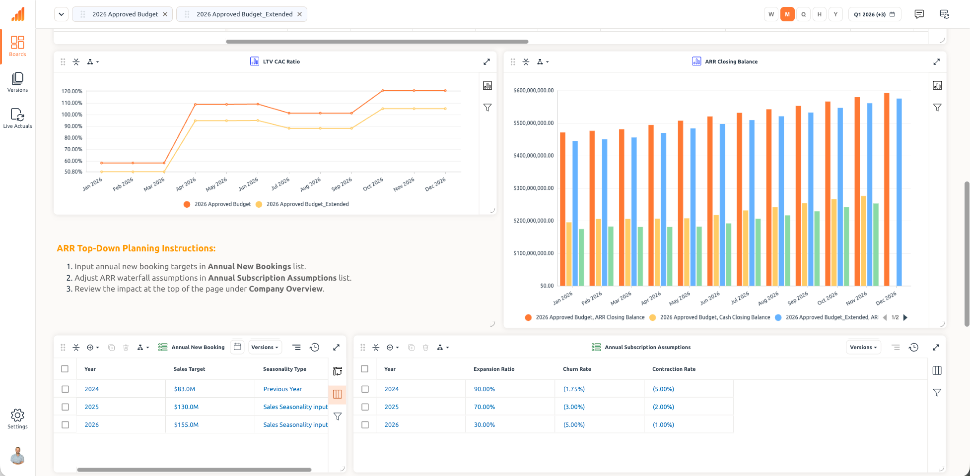Image resolution: width=970 pixels, height=476 pixels.
Task: Expand the ARR Closing Balance chart fullscreen
Action: pos(937,61)
